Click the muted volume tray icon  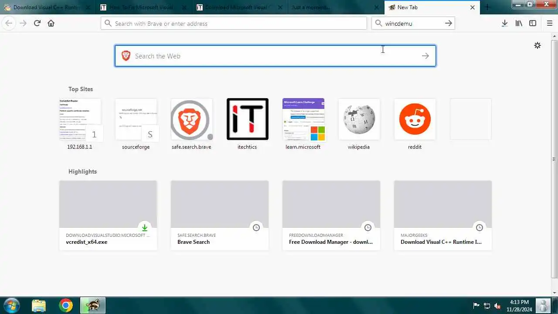[x=498, y=306]
